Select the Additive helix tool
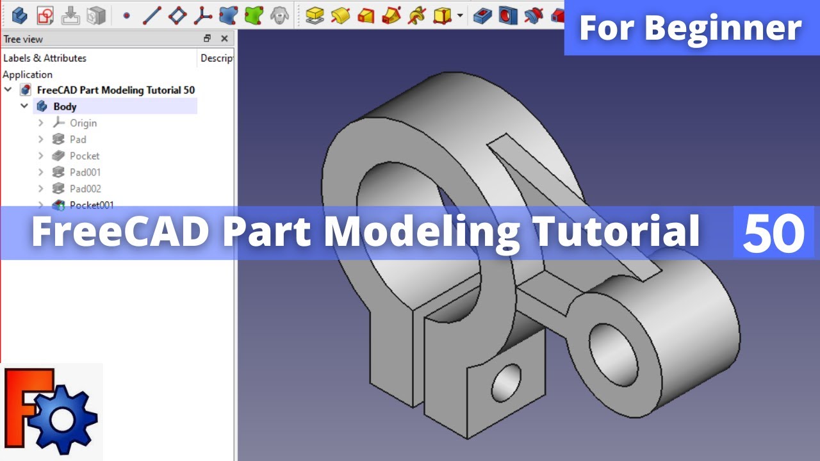 416,15
